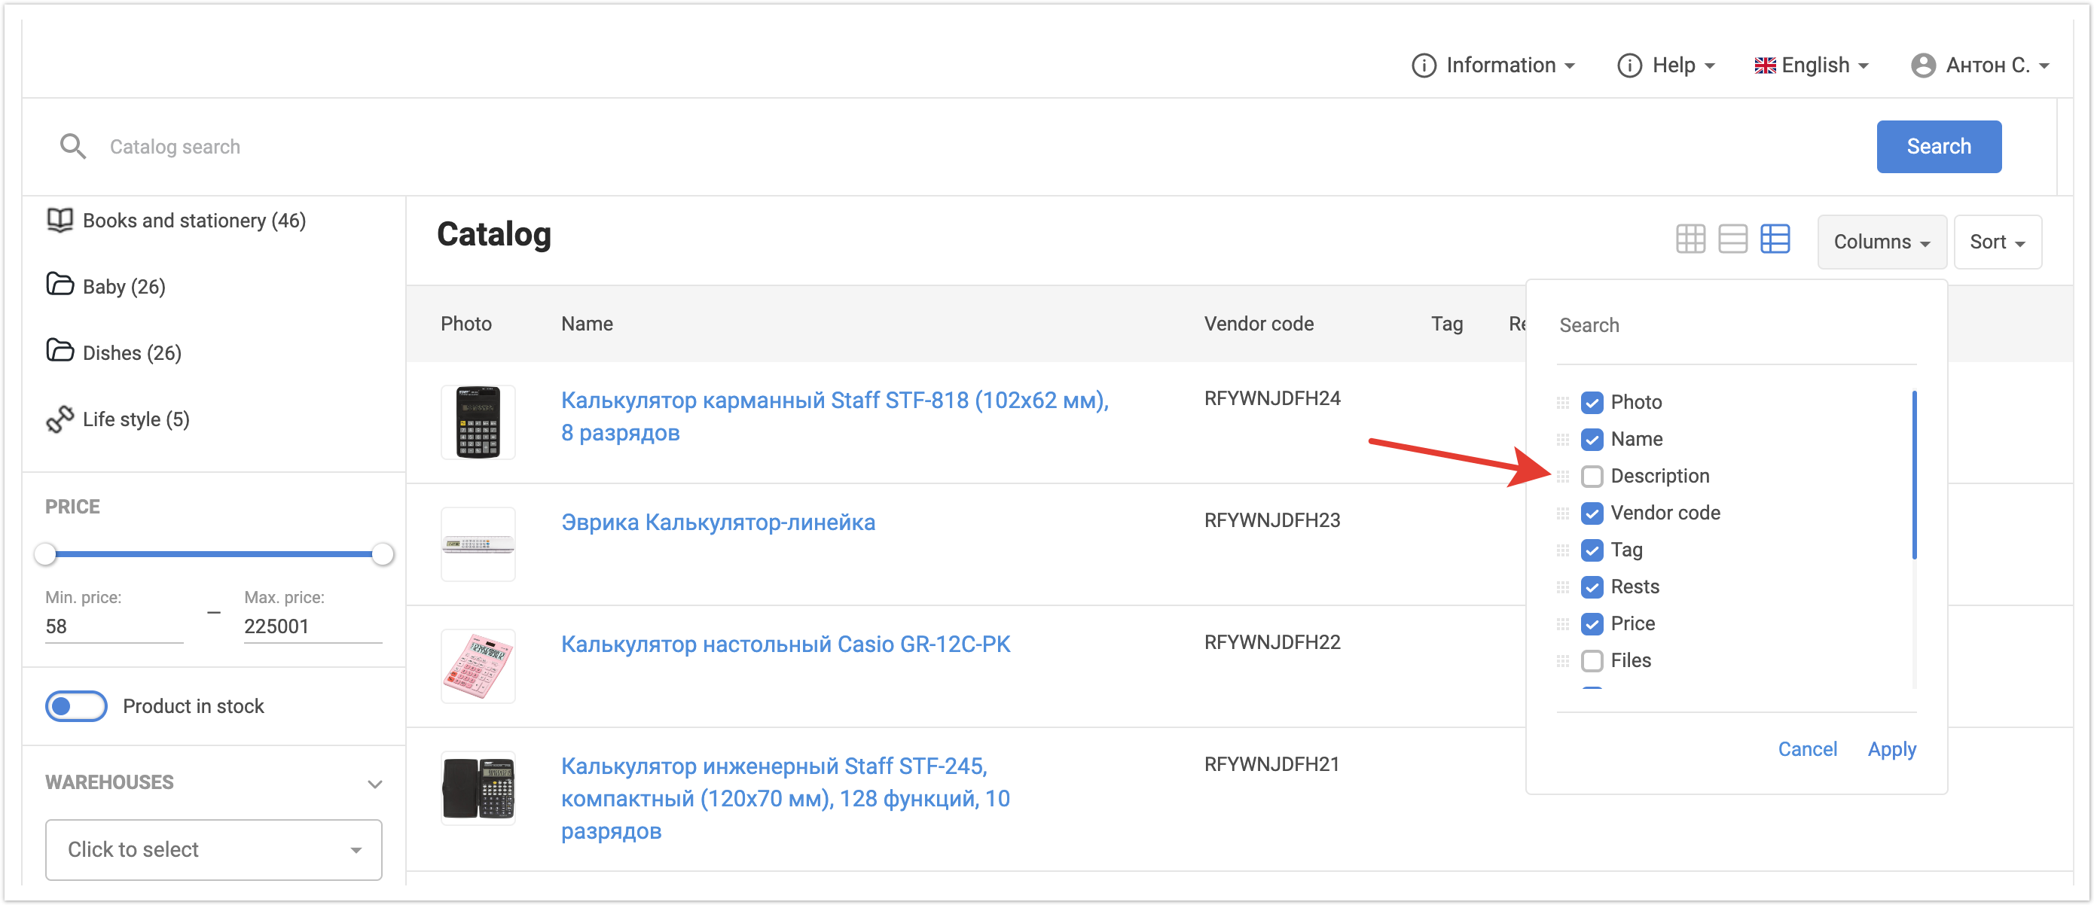Click Apply in columns panel
This screenshot has height=905, width=2094.
pyautogui.click(x=1891, y=749)
